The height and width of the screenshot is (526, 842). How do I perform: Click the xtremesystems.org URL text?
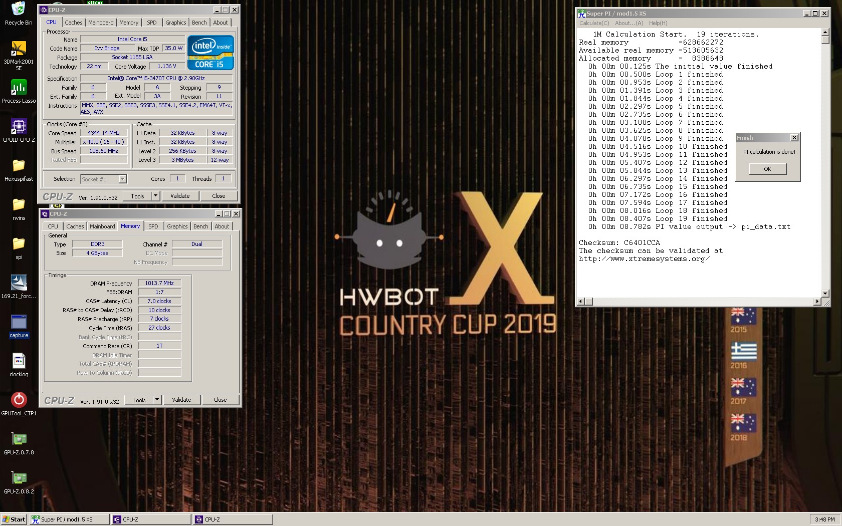(x=645, y=258)
